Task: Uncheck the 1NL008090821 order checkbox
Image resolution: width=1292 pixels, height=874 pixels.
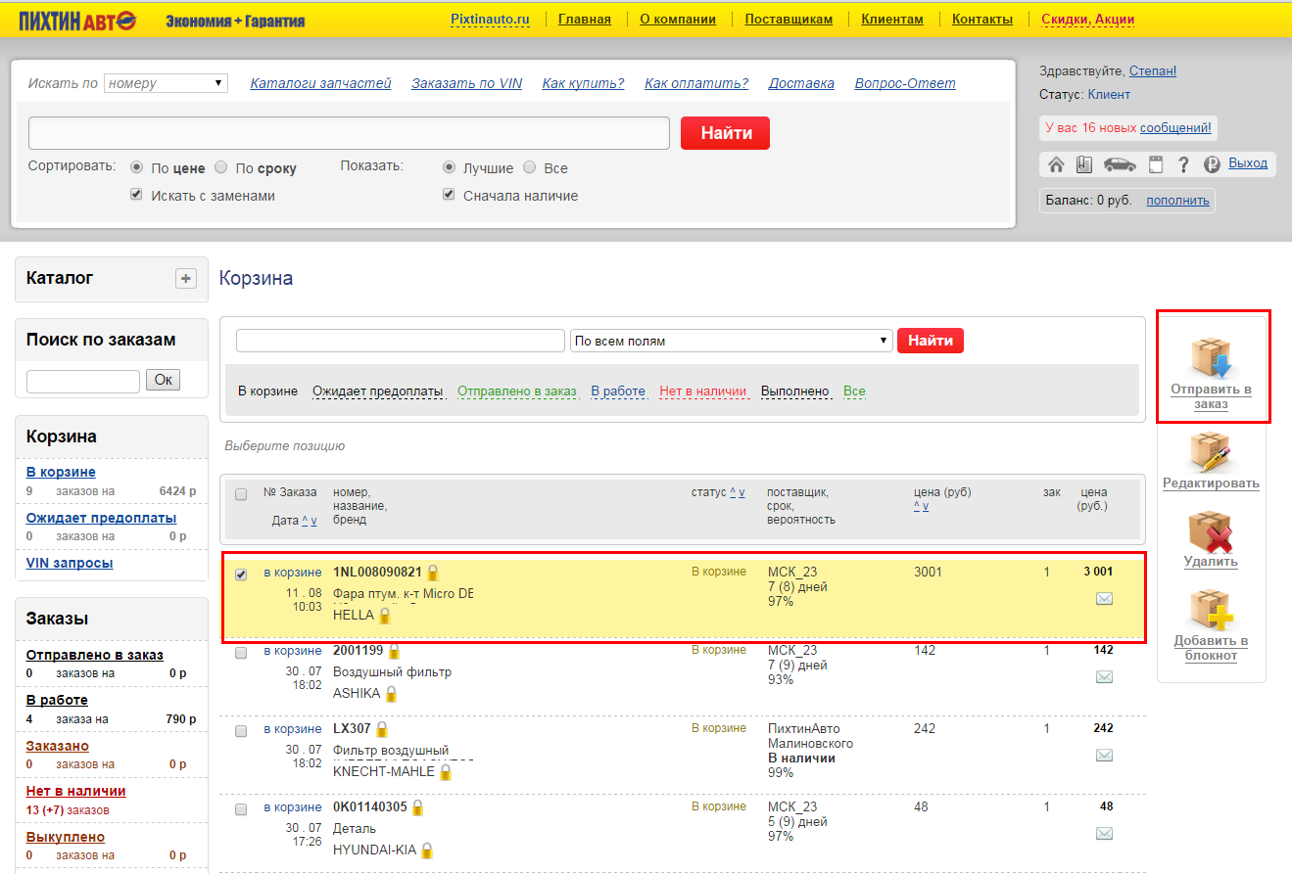Action: 241,575
